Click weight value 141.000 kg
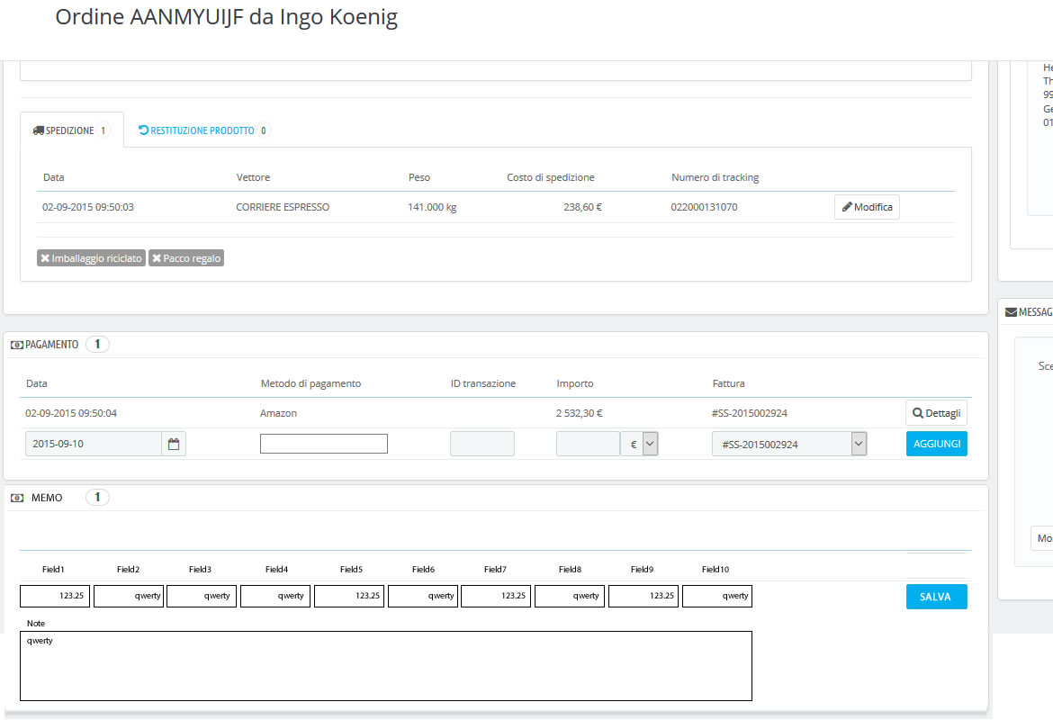Viewport: 1053px width, 720px height. point(432,207)
